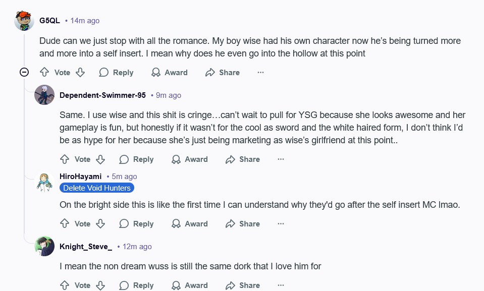Collapse the G5QL comment thread

[24, 72]
